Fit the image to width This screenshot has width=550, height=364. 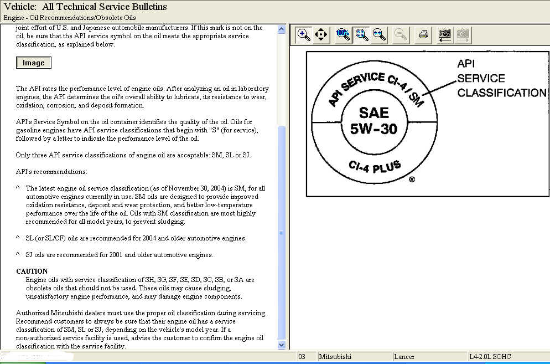point(379,35)
